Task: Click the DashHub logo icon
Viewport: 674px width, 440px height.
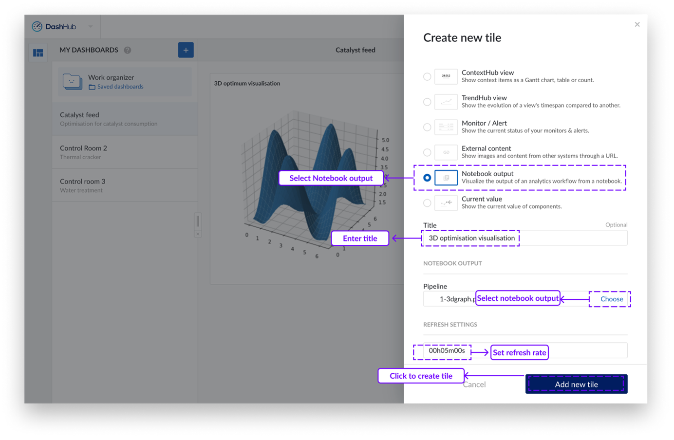Action: click(x=37, y=27)
